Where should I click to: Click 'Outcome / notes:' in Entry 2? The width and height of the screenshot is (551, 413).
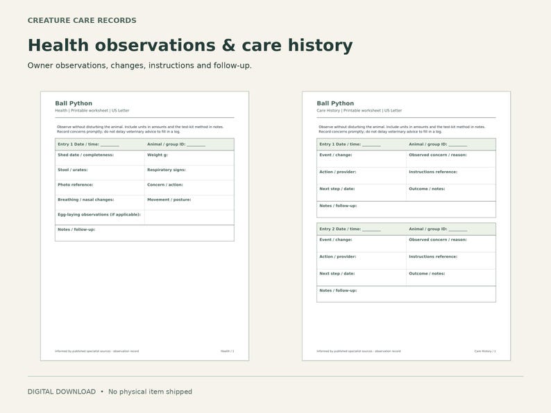pyautogui.click(x=451, y=278)
